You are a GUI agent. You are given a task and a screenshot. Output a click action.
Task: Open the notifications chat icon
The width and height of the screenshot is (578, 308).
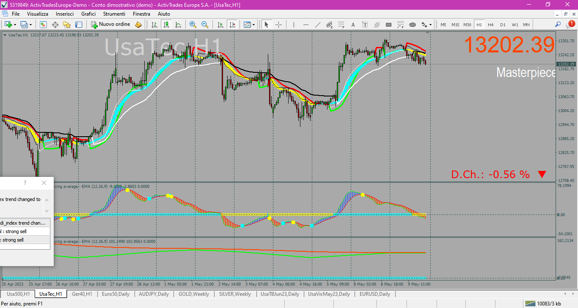[570, 25]
